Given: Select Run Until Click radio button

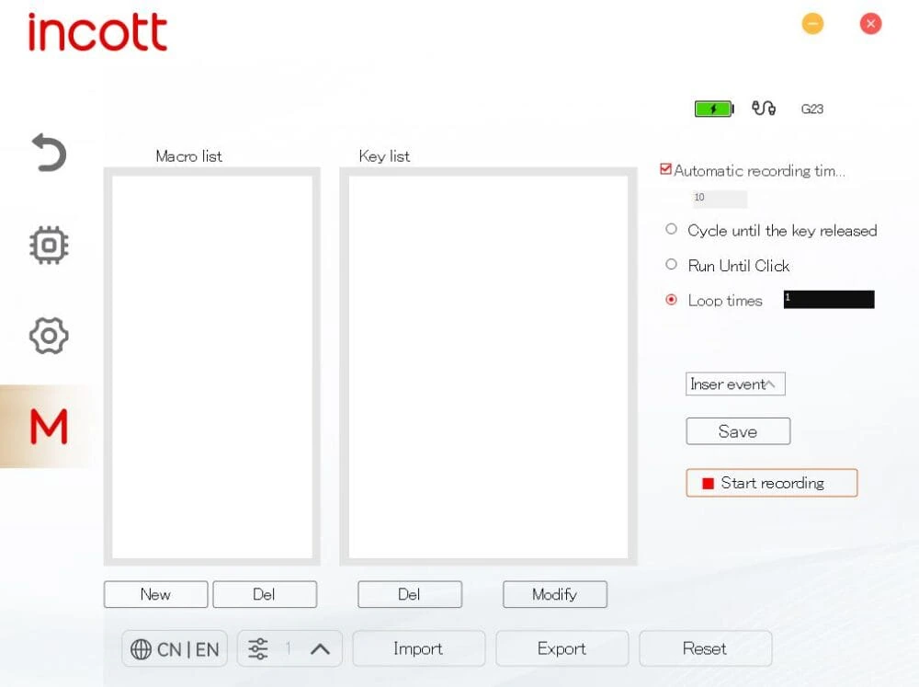Looking at the screenshot, I should click(671, 265).
